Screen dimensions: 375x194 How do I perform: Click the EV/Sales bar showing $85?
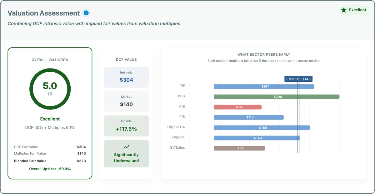239,148
